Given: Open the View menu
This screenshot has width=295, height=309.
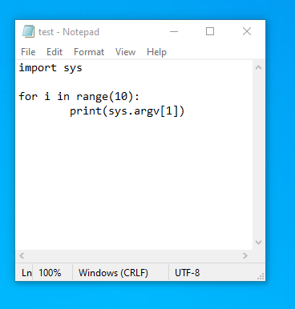Looking at the screenshot, I should coord(125,52).
